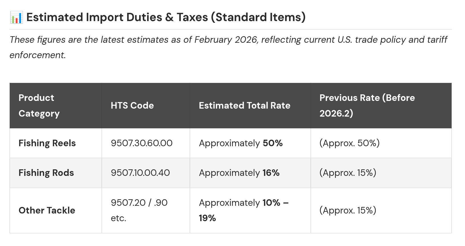465x246 pixels.
Task: Click Other Tackle's "(Approx. 15%)" previous rate
Action: coord(348,210)
